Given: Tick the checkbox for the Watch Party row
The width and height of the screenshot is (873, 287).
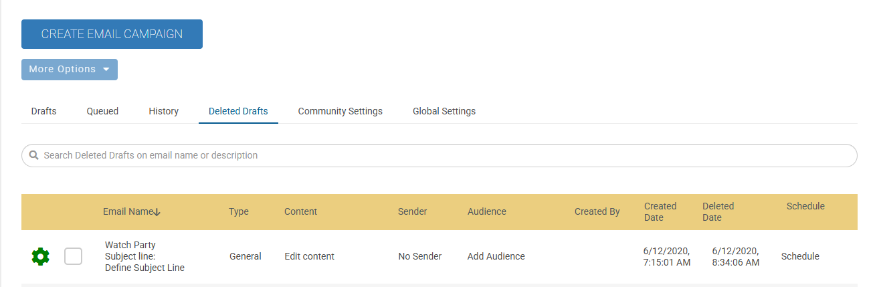Looking at the screenshot, I should (x=73, y=256).
